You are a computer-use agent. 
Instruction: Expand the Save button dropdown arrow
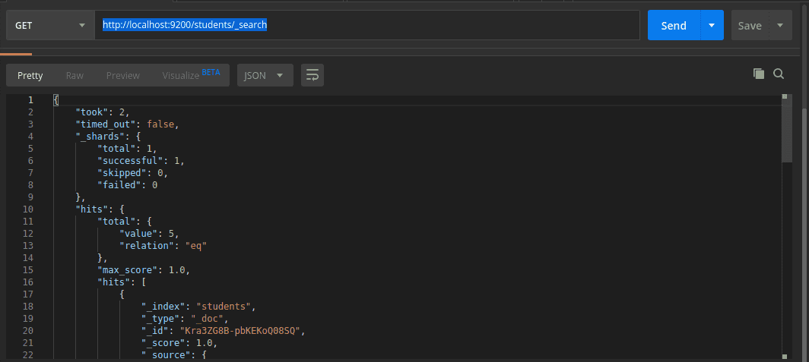780,25
